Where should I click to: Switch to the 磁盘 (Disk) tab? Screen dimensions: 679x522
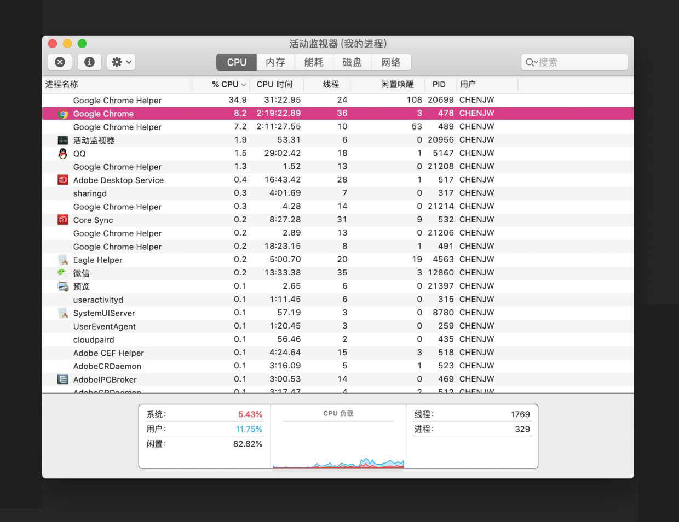tap(352, 62)
